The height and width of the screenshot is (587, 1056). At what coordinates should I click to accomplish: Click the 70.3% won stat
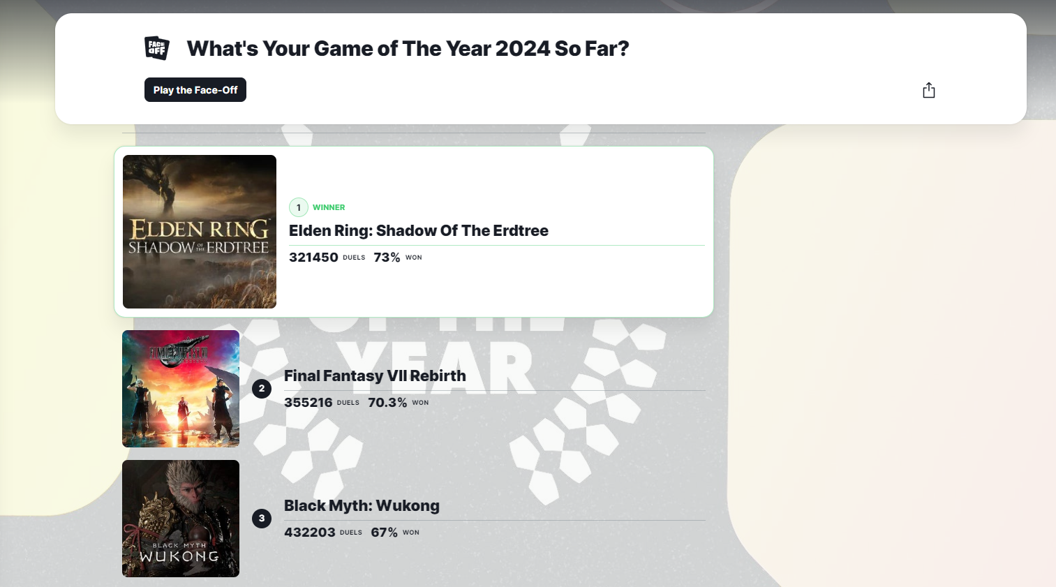(387, 403)
